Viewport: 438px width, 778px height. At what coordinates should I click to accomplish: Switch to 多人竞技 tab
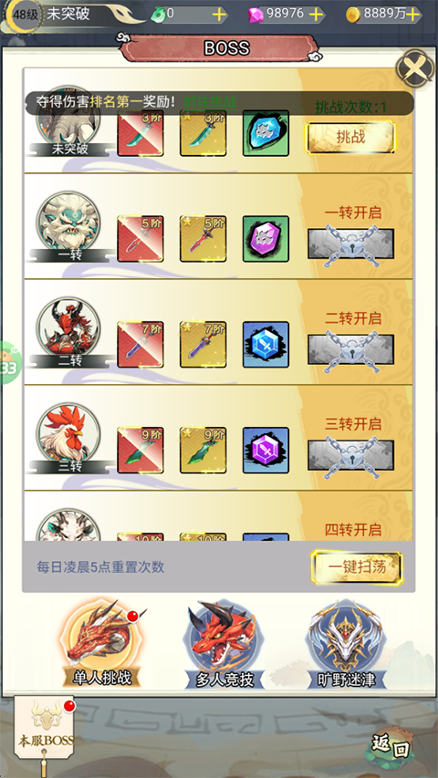pos(224,645)
